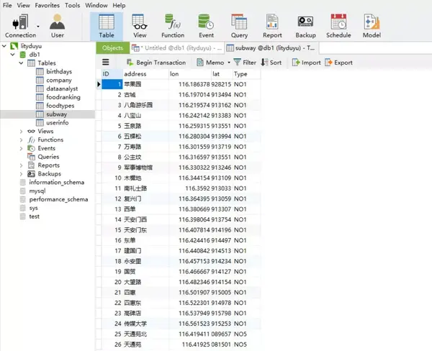
Task: Click the lon column header
Action: point(190,74)
